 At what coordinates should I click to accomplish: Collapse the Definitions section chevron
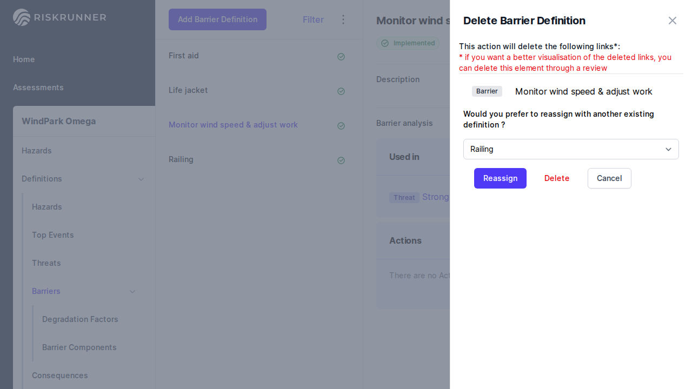[141, 179]
